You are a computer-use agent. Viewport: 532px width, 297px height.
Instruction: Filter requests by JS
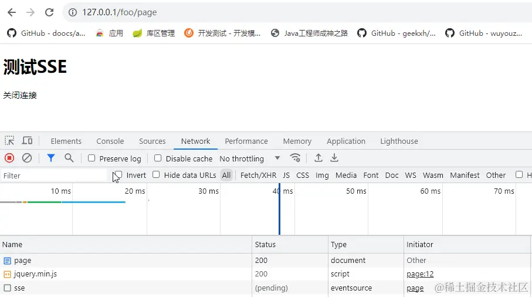286,175
